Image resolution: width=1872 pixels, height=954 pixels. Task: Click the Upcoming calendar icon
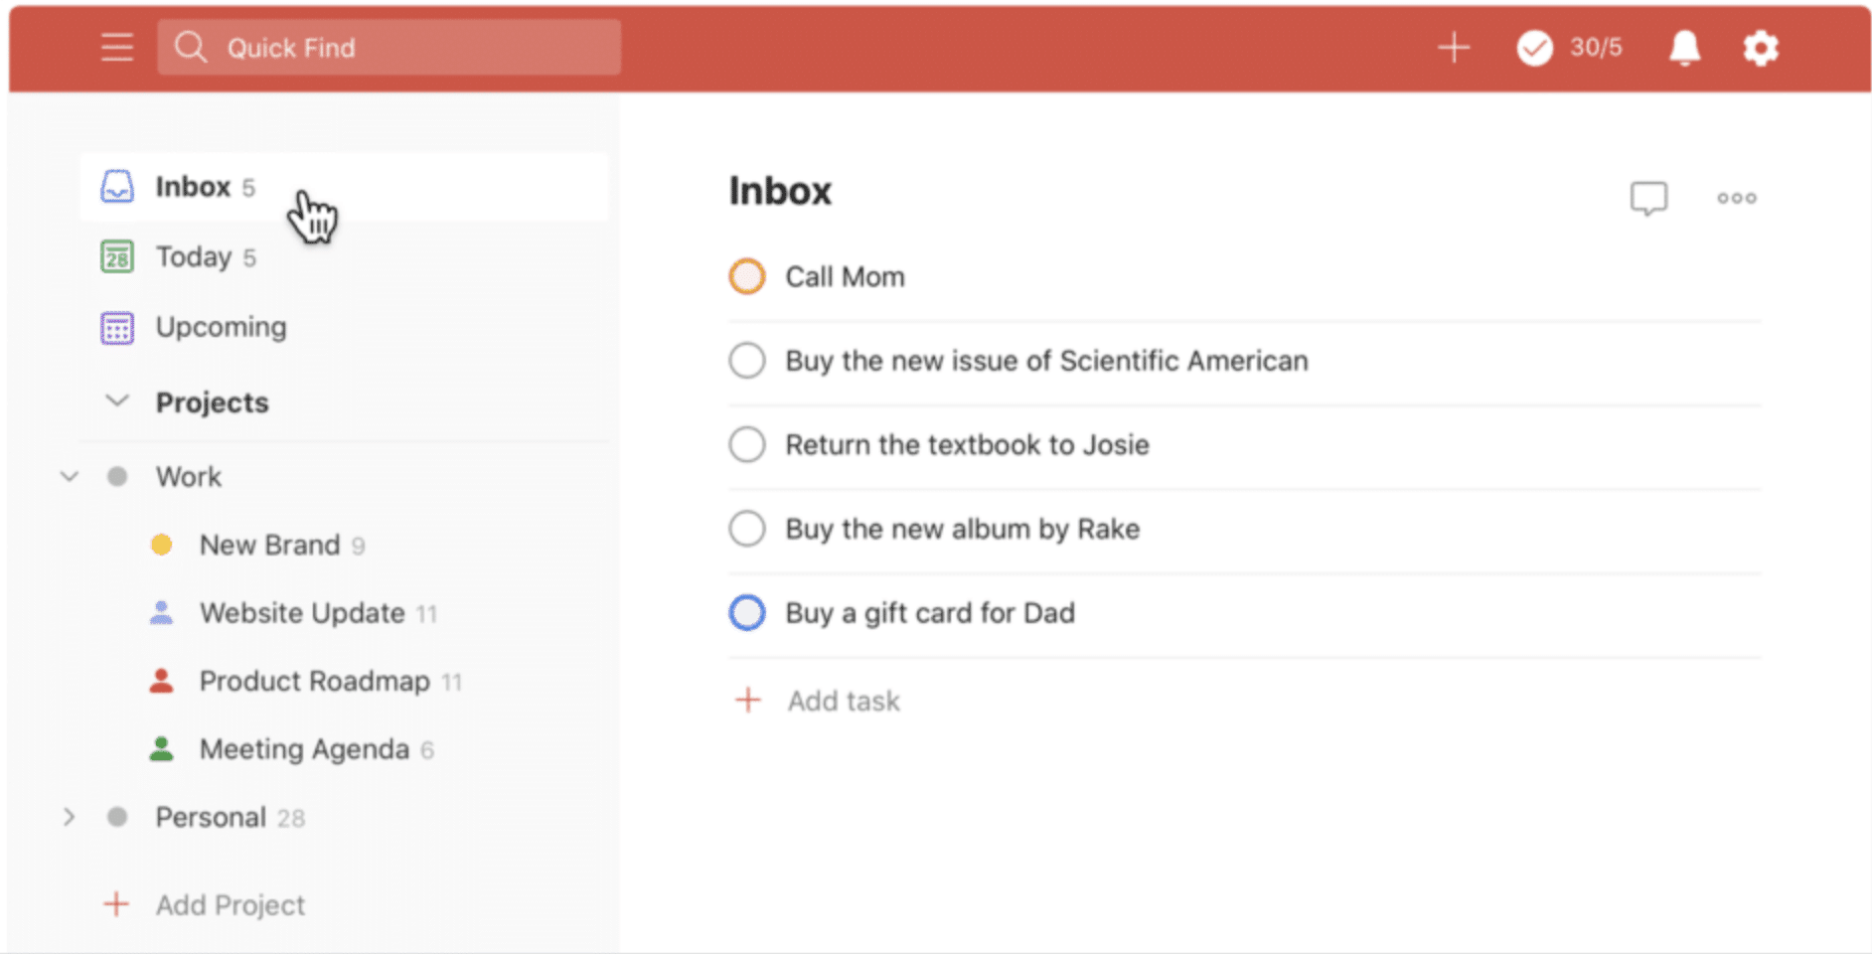pyautogui.click(x=117, y=328)
